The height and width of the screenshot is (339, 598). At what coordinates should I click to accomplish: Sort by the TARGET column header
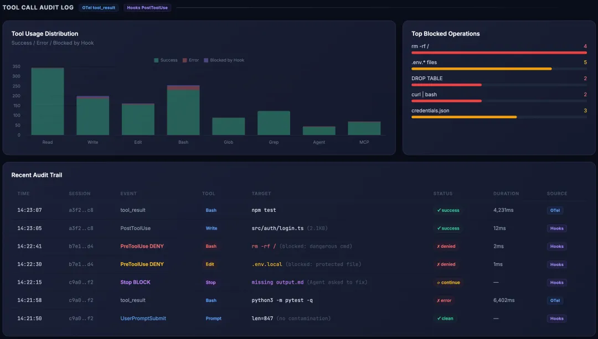[261, 194]
